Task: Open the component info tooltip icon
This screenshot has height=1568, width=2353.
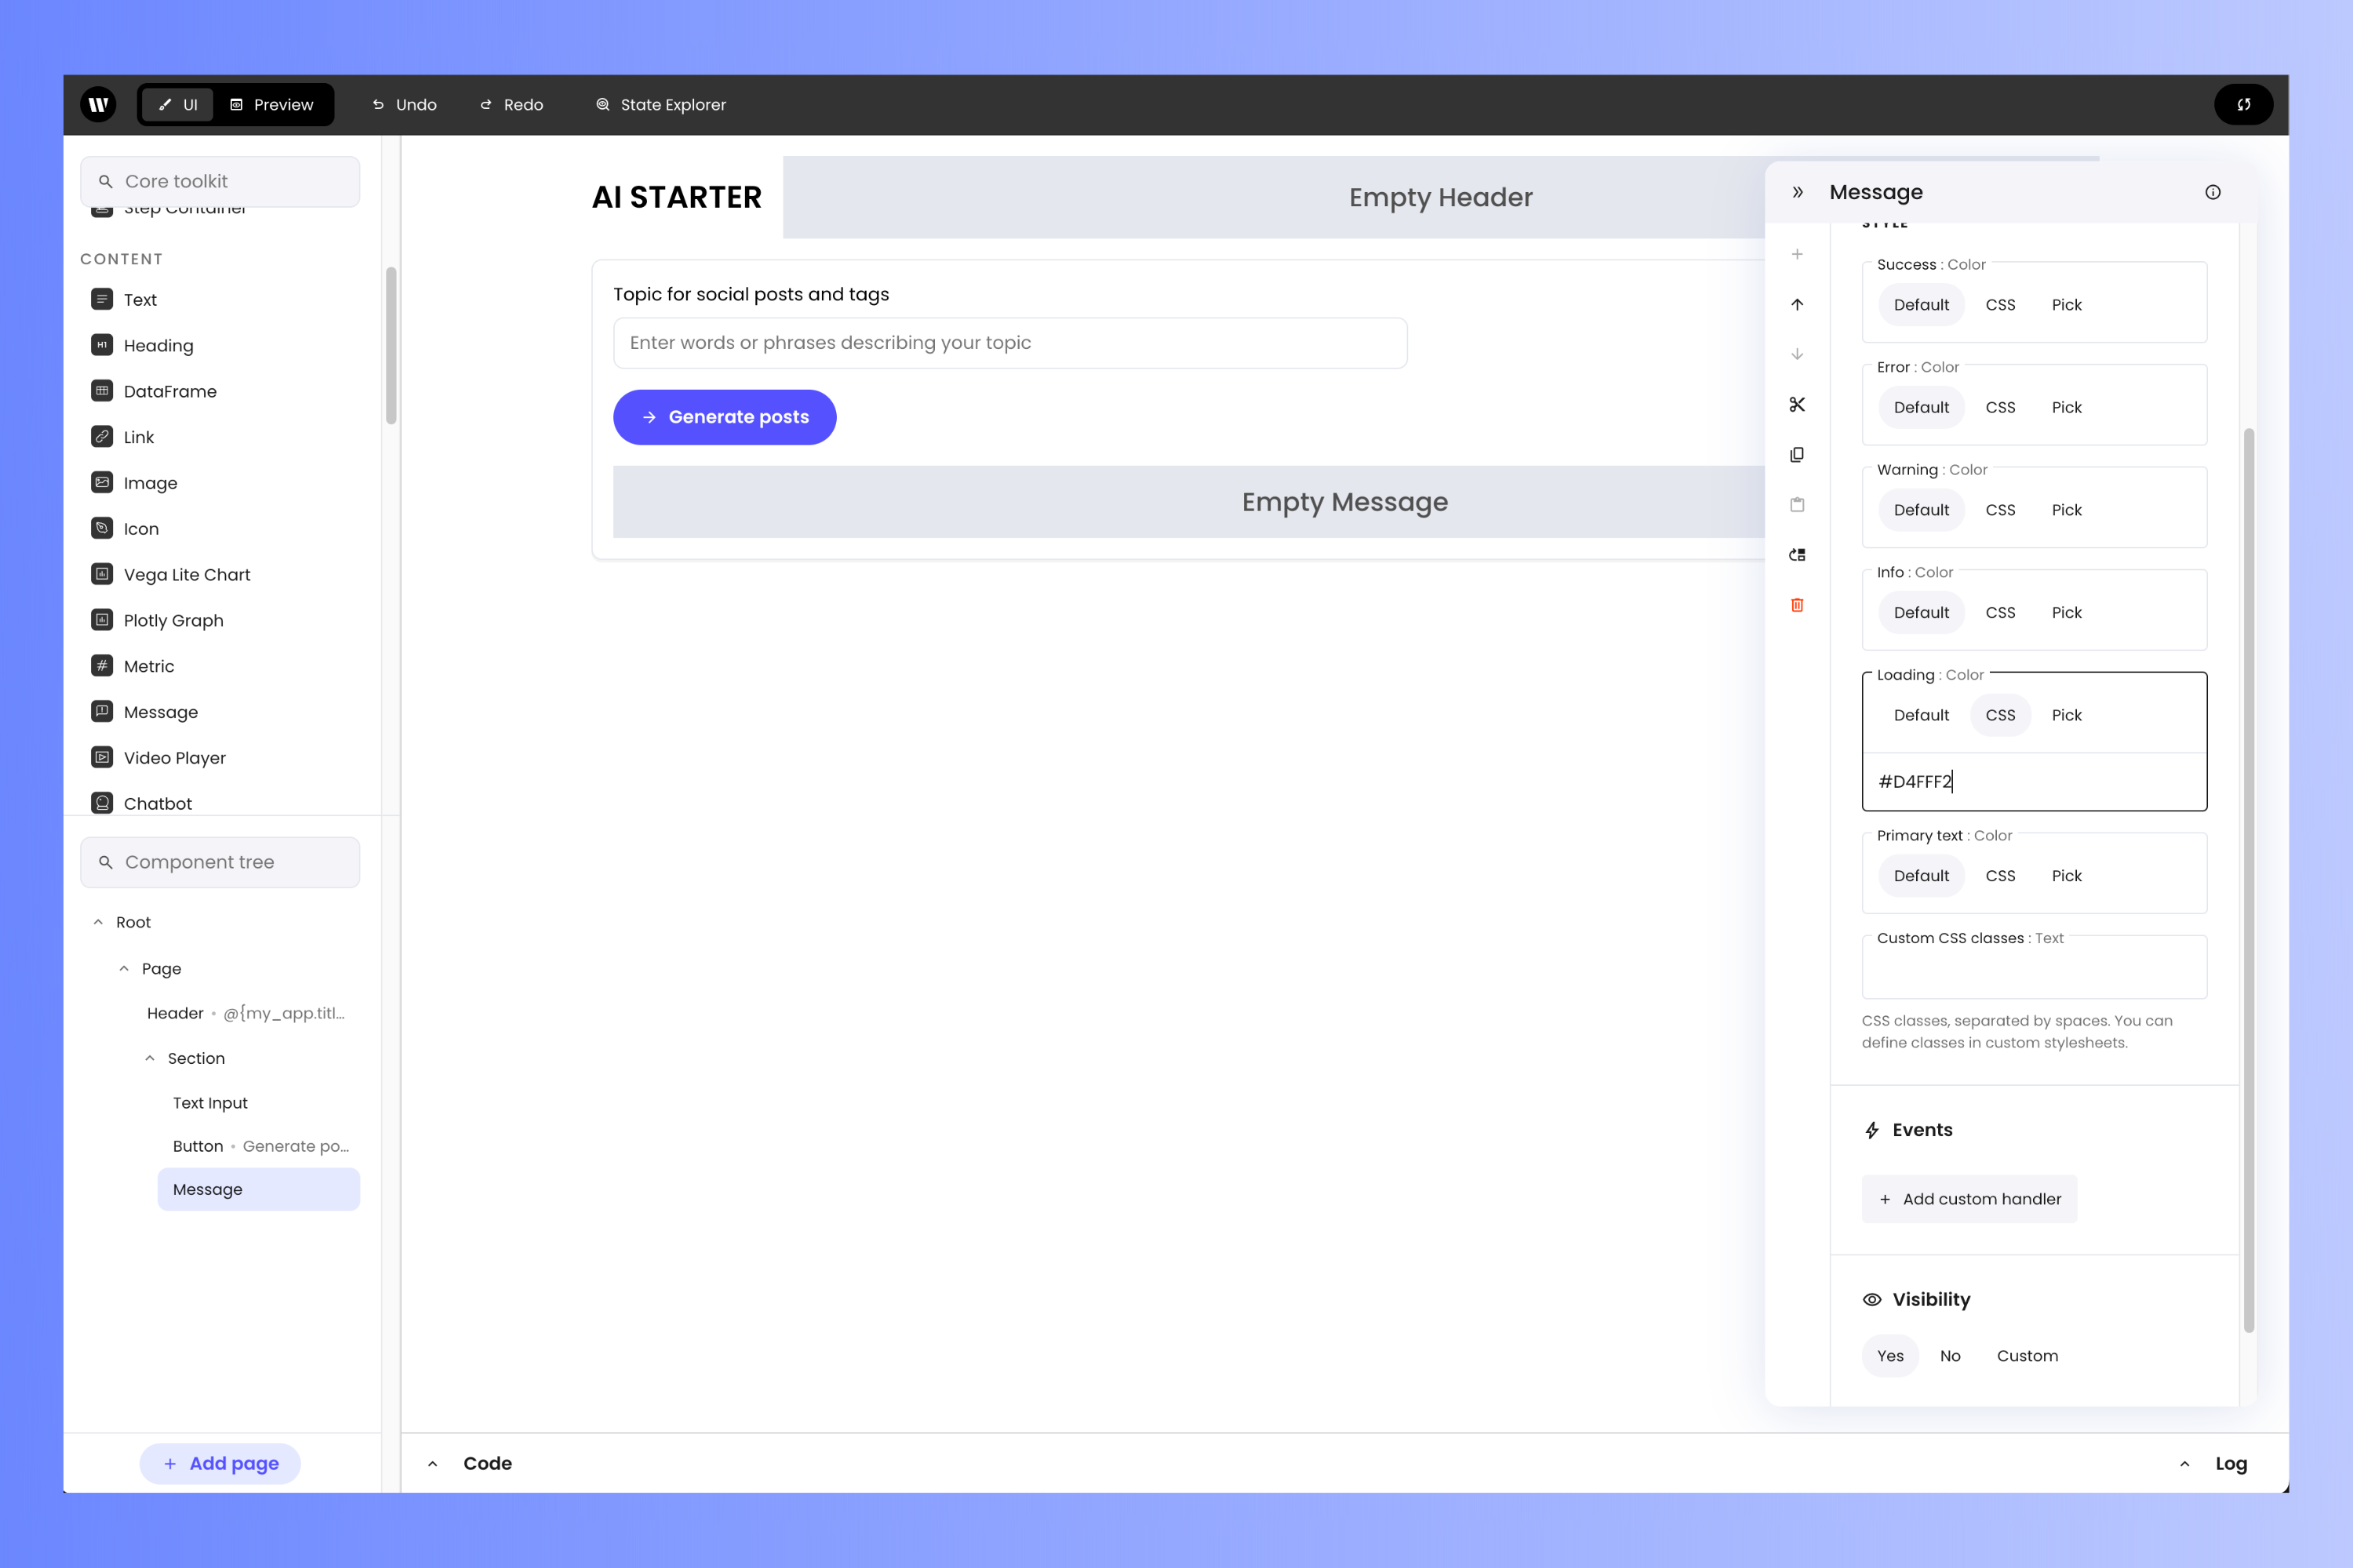Action: [x=2213, y=191]
